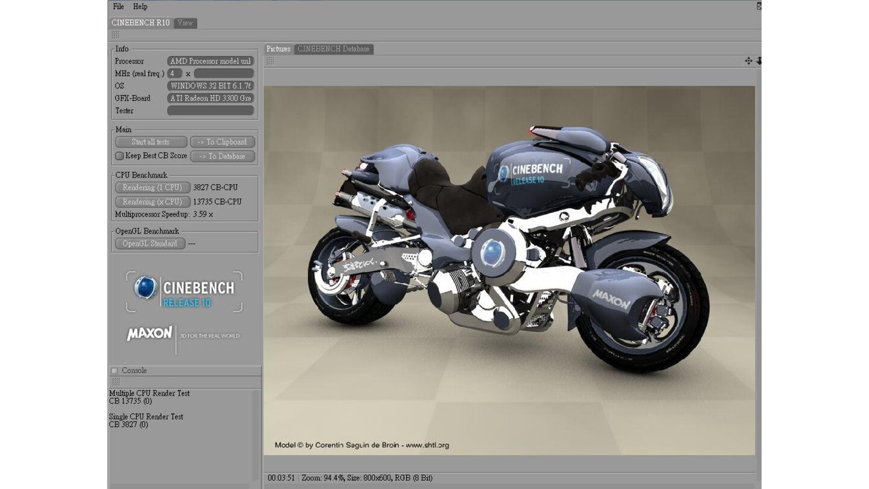Click the To Clipboard button
The image size is (869, 489).
pos(223,142)
